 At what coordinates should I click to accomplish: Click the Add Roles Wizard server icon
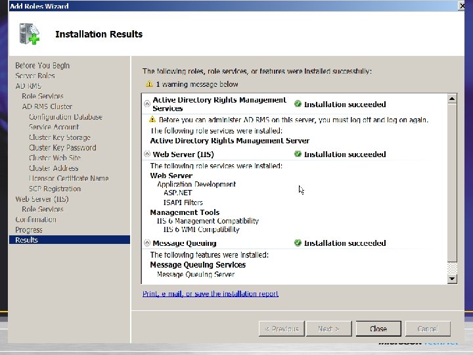30,34
